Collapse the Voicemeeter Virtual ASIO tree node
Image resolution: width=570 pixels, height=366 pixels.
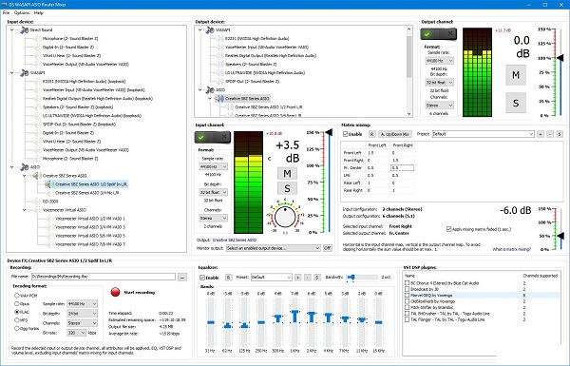click(25, 210)
